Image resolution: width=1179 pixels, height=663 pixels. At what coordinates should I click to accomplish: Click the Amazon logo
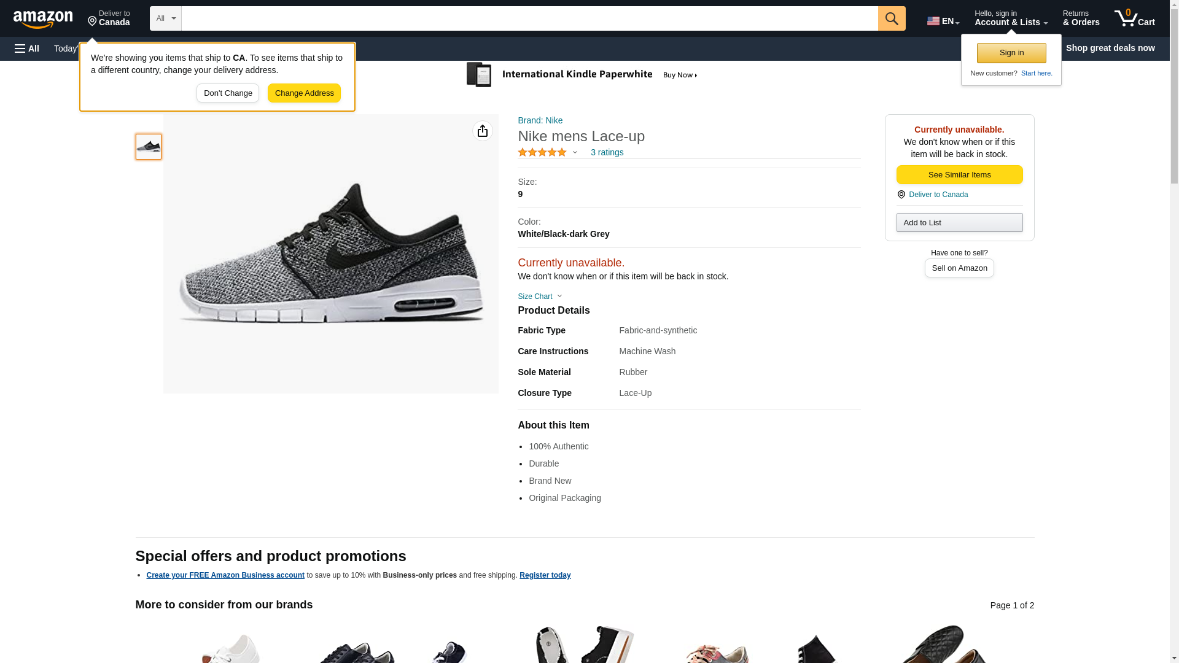point(43,19)
